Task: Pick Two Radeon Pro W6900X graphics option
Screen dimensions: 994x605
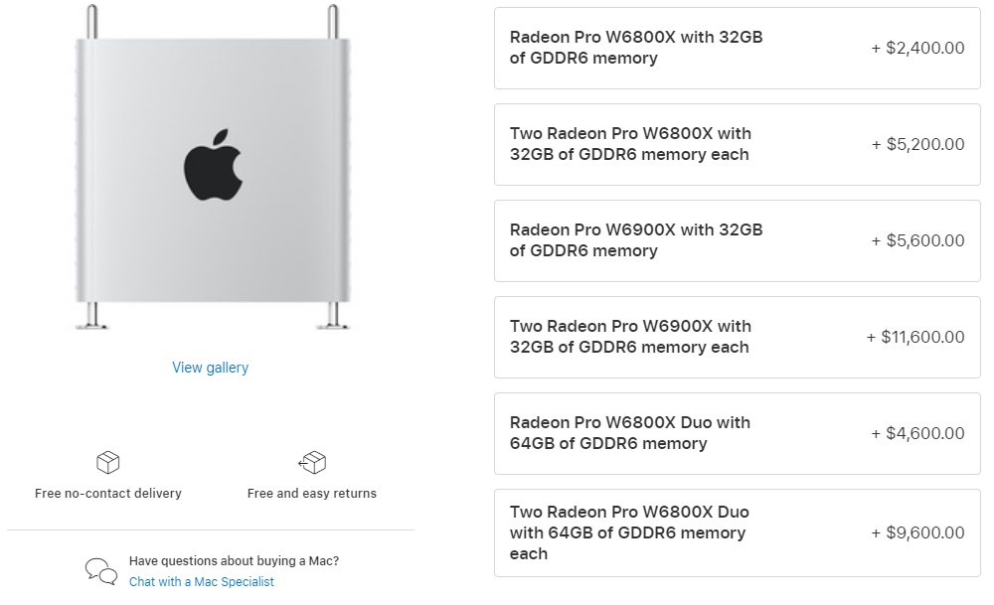Action: [x=737, y=337]
